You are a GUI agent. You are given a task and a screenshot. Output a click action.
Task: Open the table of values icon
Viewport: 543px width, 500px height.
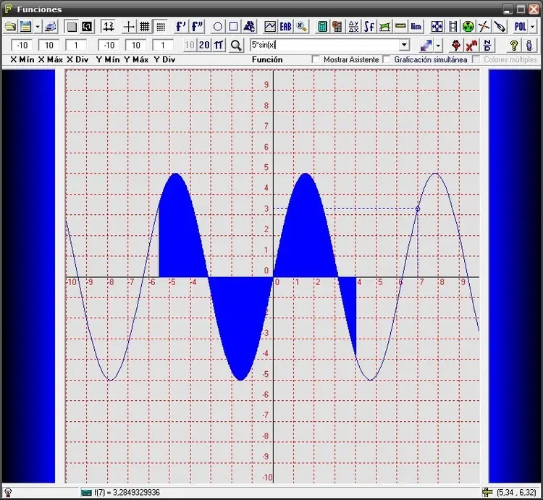point(337,26)
